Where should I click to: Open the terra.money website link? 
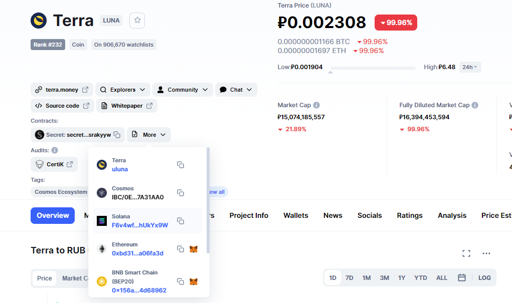(62, 90)
